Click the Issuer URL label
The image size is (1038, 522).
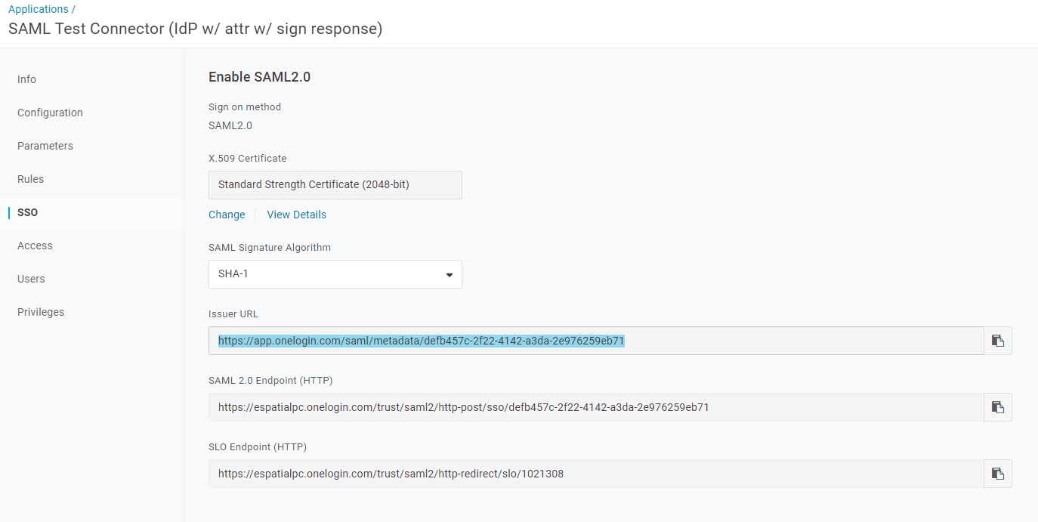point(233,314)
